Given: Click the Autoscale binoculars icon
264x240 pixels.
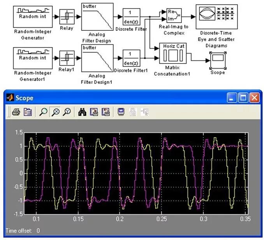Looking at the screenshot, I should click(x=82, y=112).
